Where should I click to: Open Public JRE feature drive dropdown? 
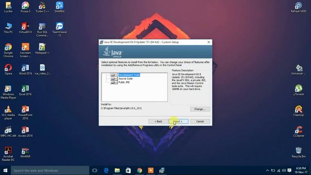[x=114, y=82]
